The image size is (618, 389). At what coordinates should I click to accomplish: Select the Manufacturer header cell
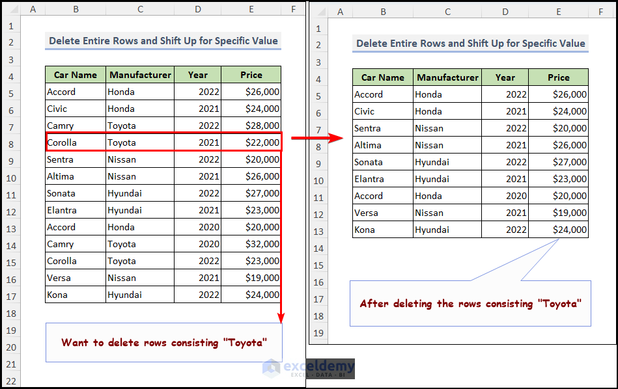pos(140,75)
